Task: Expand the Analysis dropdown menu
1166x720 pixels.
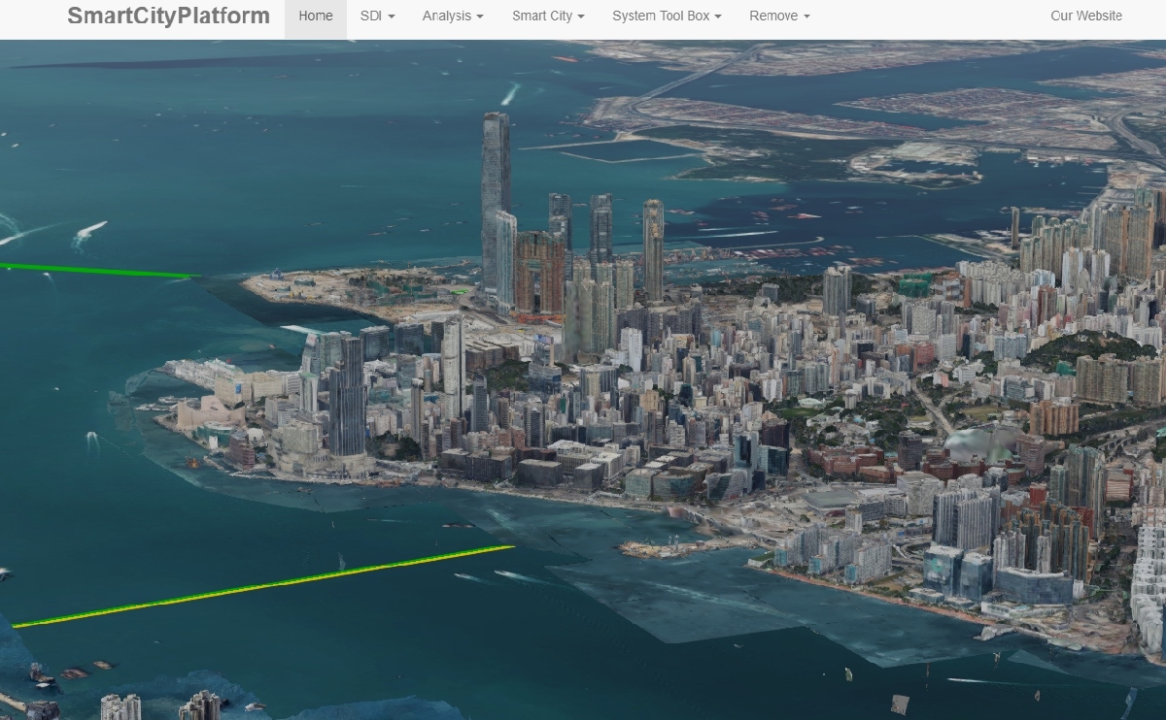Action: point(453,16)
